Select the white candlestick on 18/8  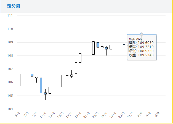click(x=76, y=68)
